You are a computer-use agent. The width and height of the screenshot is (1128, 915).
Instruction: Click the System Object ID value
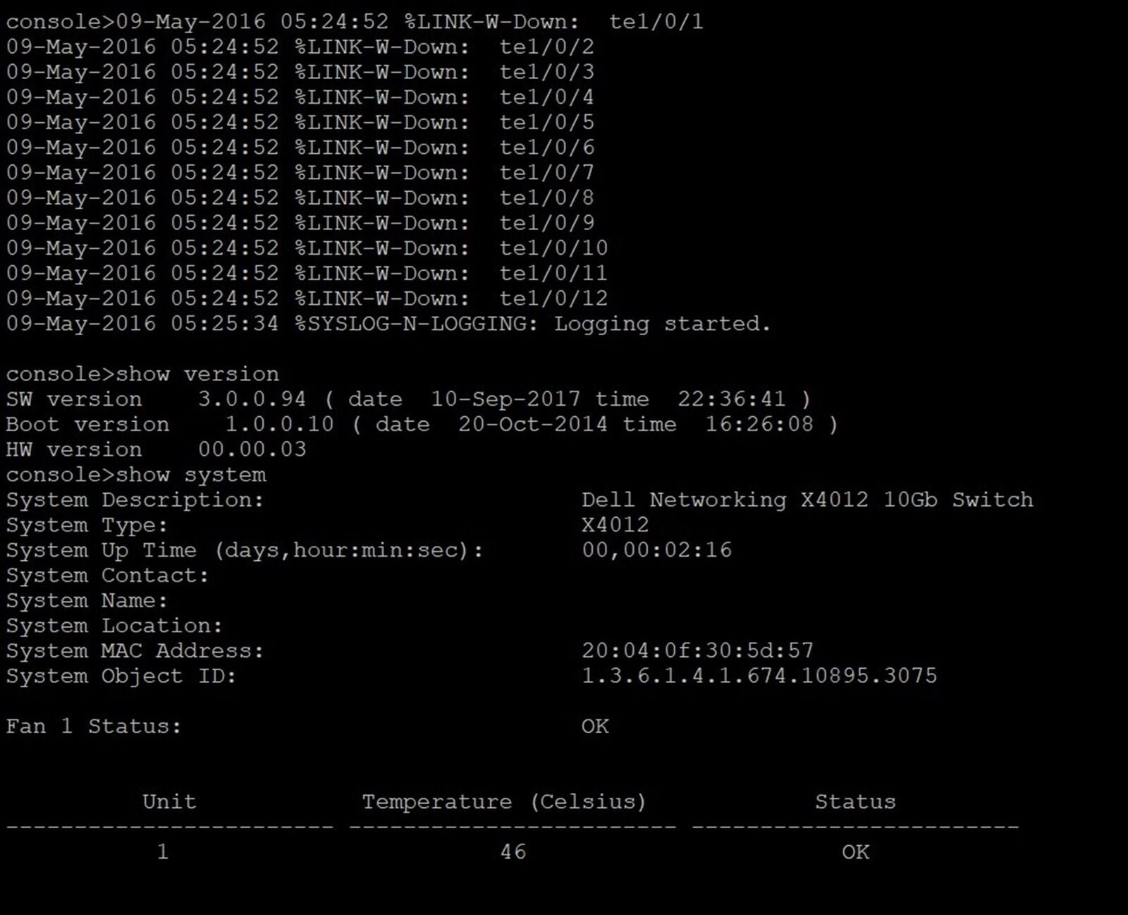pyautogui.click(x=759, y=676)
